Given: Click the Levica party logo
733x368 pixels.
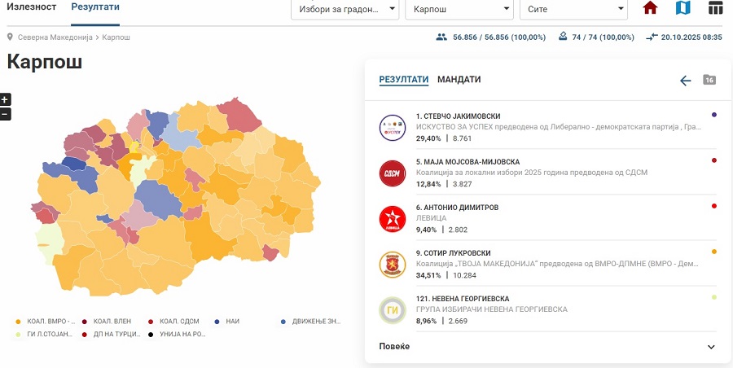Looking at the screenshot, I should (x=393, y=218).
